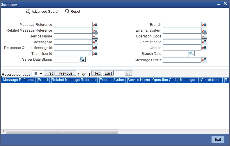
Task: Open lookup list for Operation Code
Action: tap(204, 36)
